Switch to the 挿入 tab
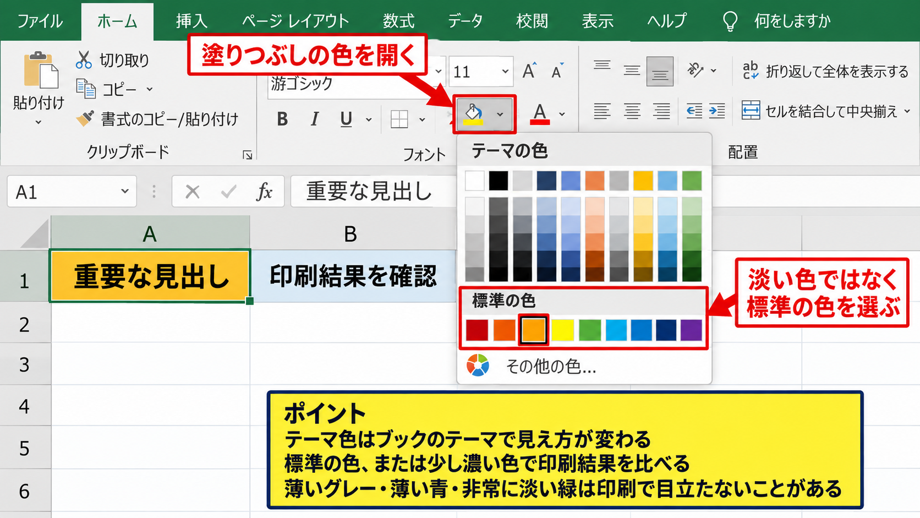 (191, 21)
